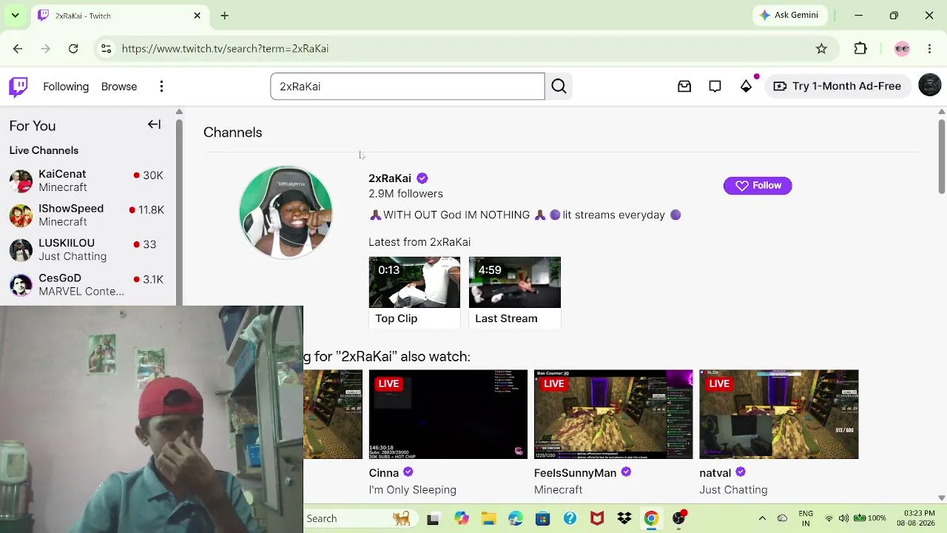Open Chrome tab search dropdown
Screen dimensions: 947x533
[x=15, y=16]
